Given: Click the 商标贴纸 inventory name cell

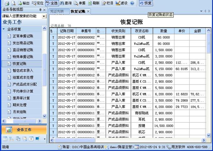Looking at the screenshot, I should [x=142, y=113].
